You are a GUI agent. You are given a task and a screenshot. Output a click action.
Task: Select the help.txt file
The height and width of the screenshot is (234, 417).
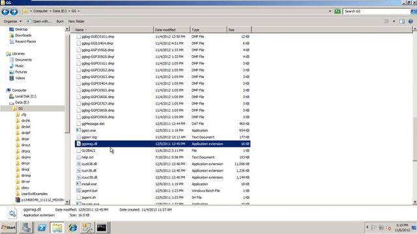click(87, 157)
